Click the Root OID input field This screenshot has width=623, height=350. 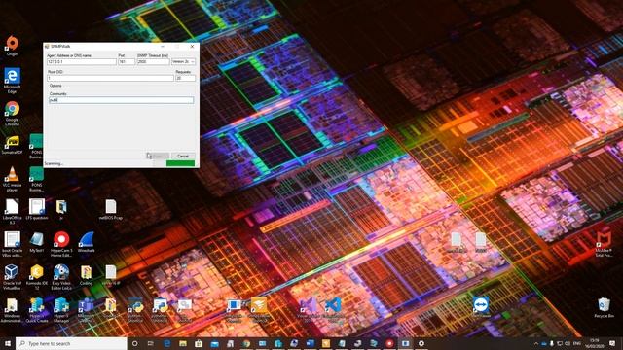(x=110, y=78)
